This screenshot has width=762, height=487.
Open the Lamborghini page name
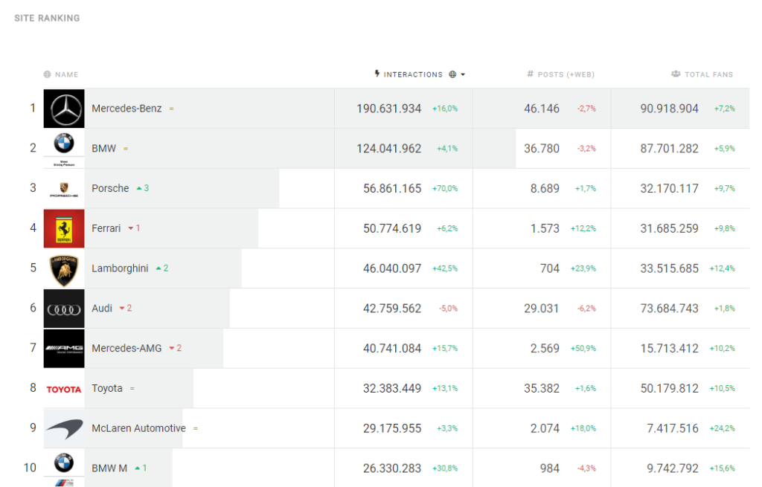tap(120, 268)
